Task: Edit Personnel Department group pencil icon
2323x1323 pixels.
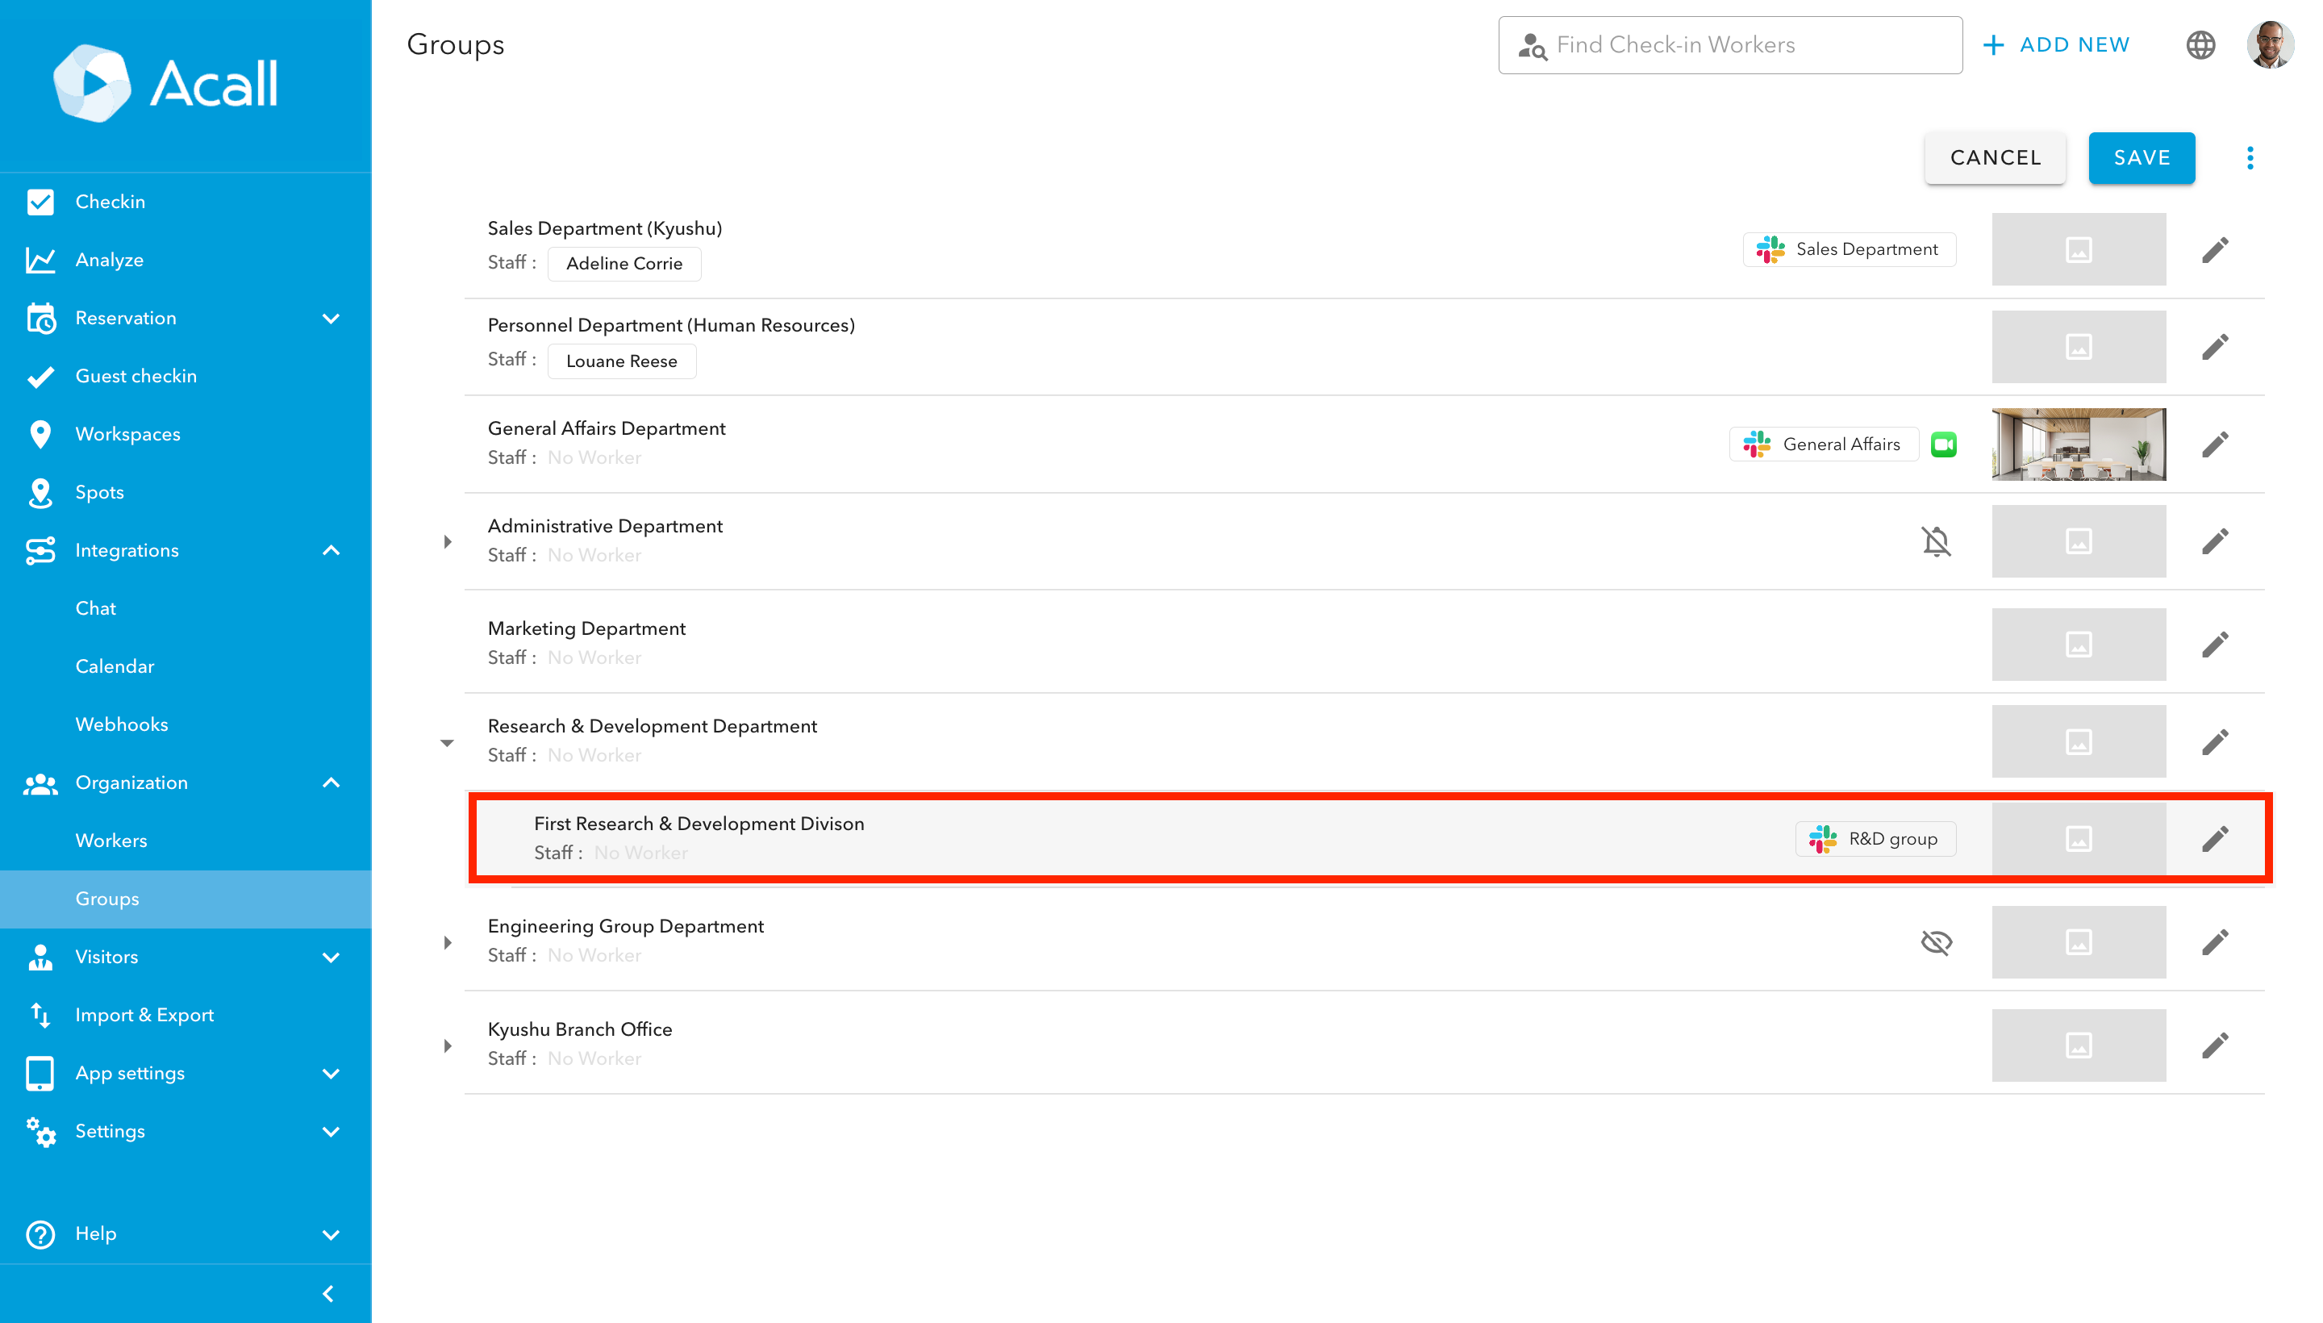Action: 2214,347
